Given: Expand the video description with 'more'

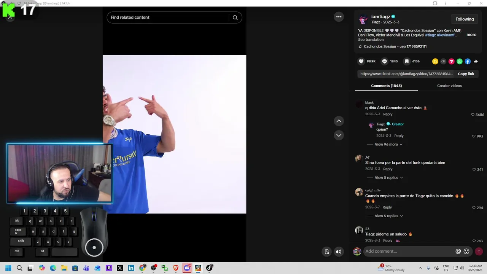Looking at the screenshot, I should (471, 35).
